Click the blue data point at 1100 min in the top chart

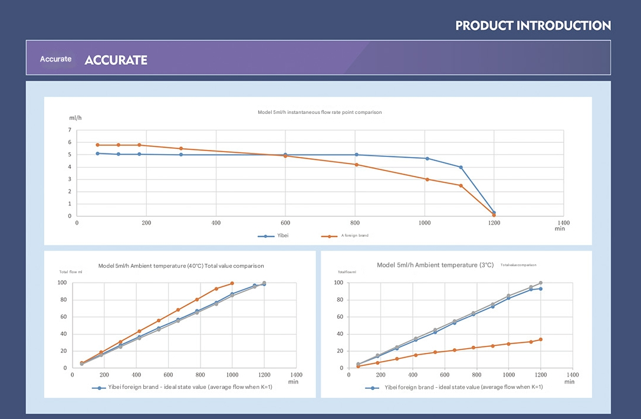point(461,168)
